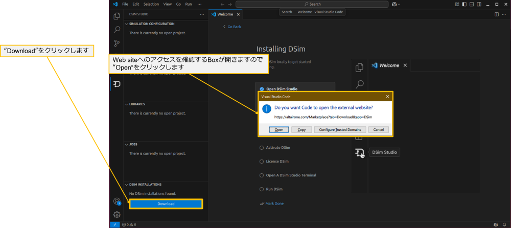The width and height of the screenshot is (511, 228).
Task: Click the VS Code logo in the title bar
Action: (114, 4)
